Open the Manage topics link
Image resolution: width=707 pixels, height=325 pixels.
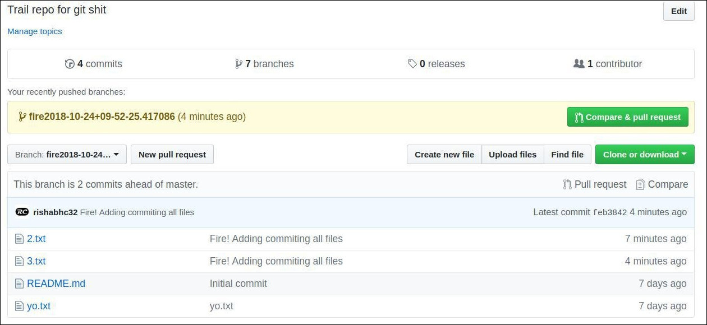(35, 31)
